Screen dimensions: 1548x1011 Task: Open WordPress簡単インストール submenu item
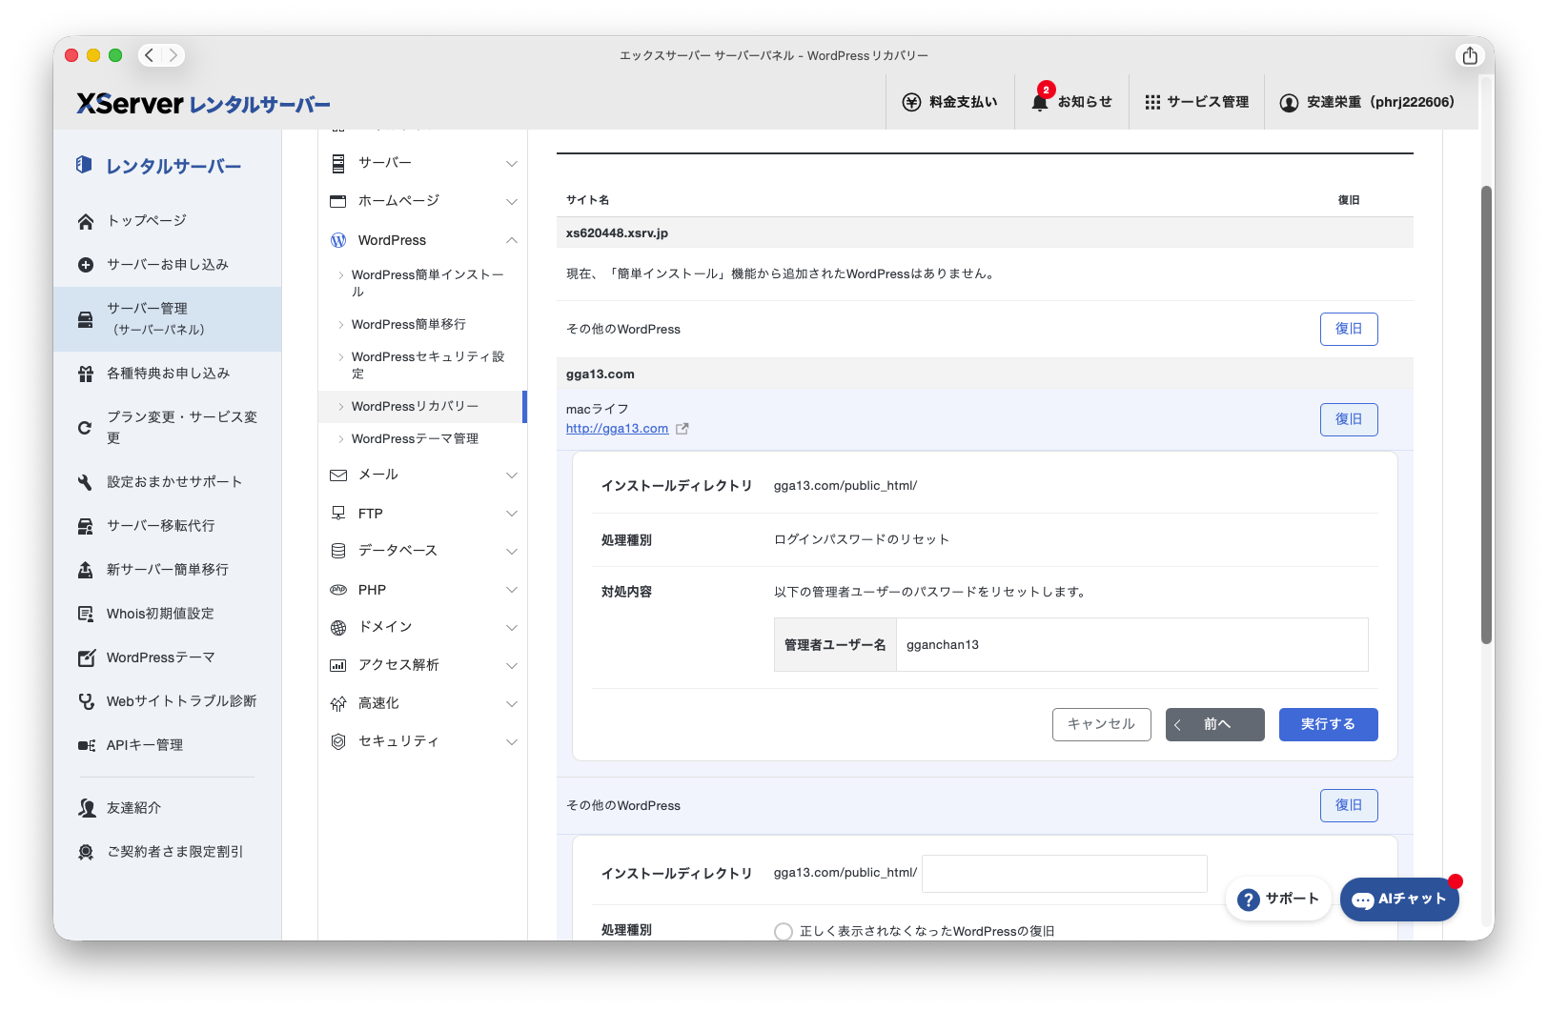pos(427,283)
